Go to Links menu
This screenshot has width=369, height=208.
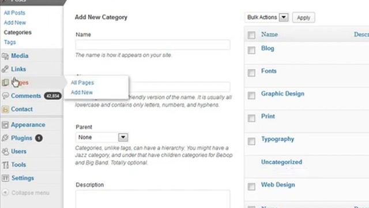(18, 69)
